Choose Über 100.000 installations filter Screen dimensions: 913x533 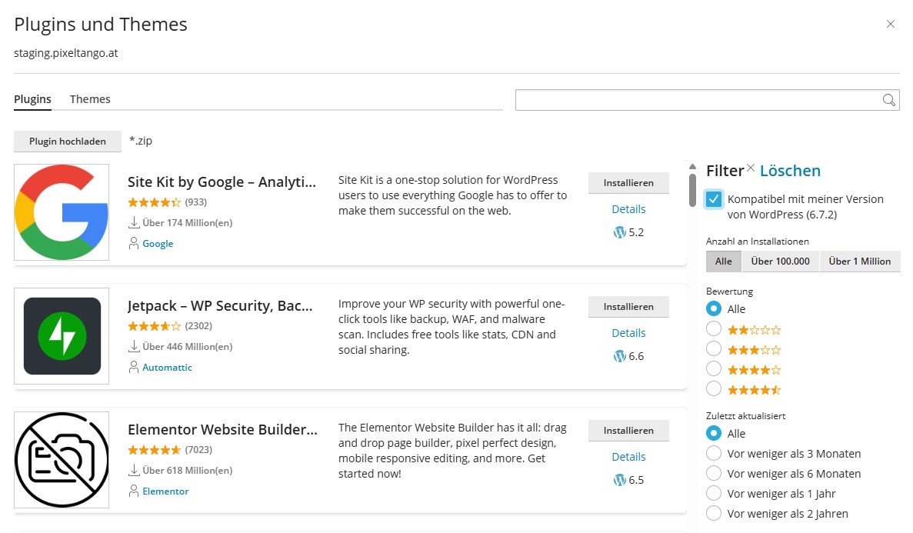[x=780, y=262]
